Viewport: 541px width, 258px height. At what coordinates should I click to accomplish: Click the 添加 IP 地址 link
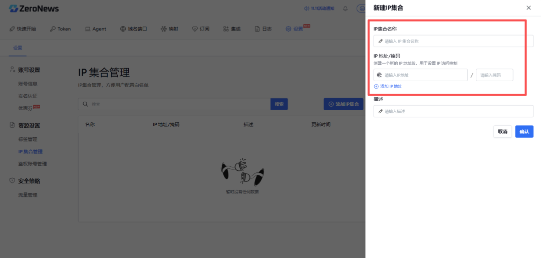point(391,87)
